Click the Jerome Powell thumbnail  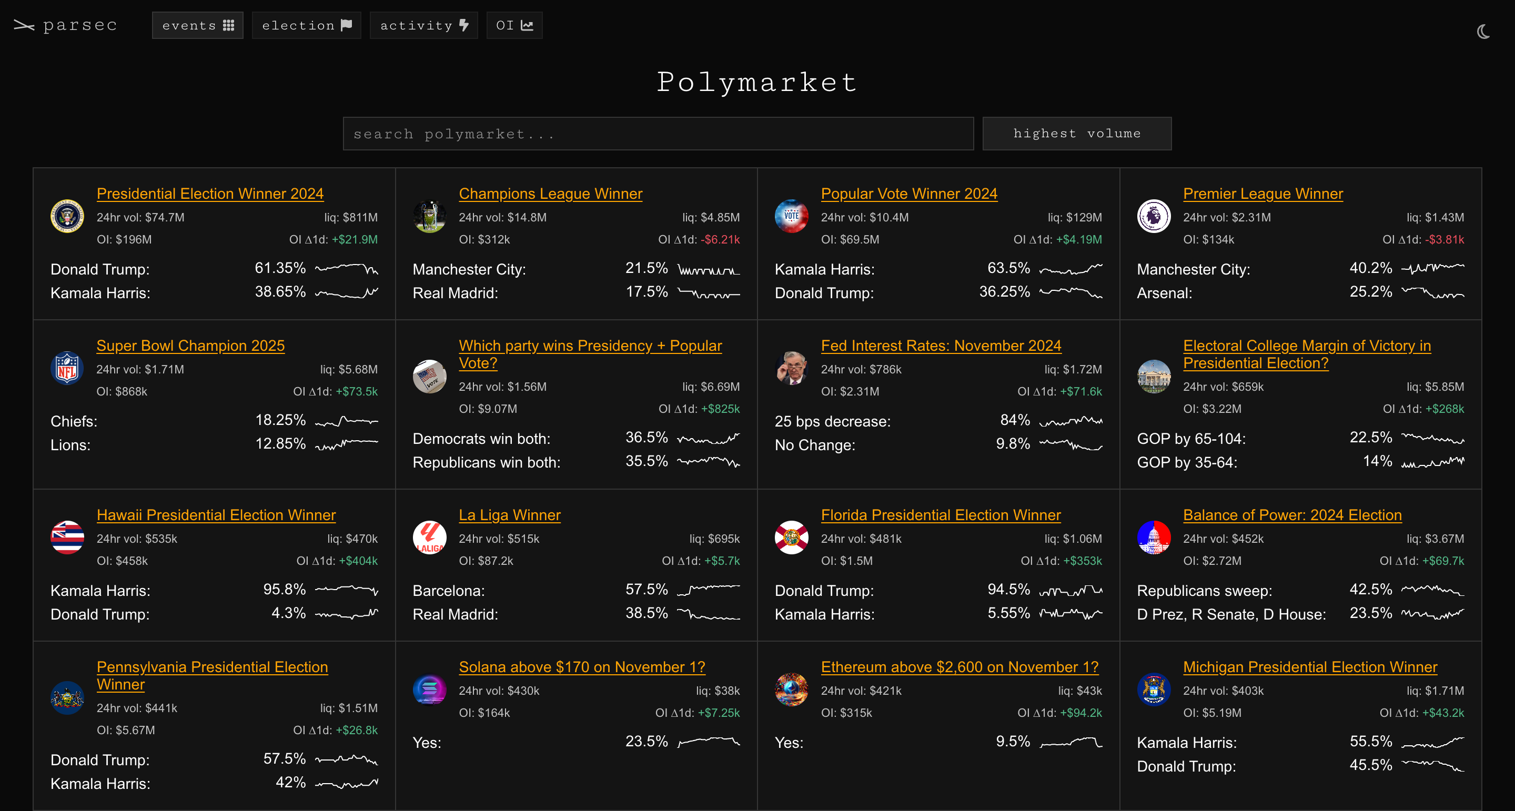click(791, 368)
